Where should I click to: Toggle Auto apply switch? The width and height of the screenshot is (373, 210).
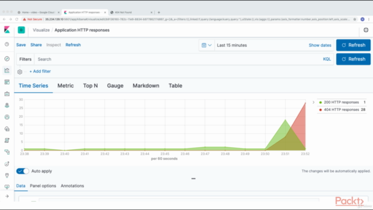[x=23, y=171]
